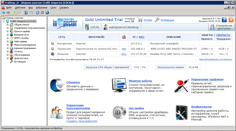The width and height of the screenshot is (236, 131).
Task: Click the LOCAL server tower icon
Action: 87,27
